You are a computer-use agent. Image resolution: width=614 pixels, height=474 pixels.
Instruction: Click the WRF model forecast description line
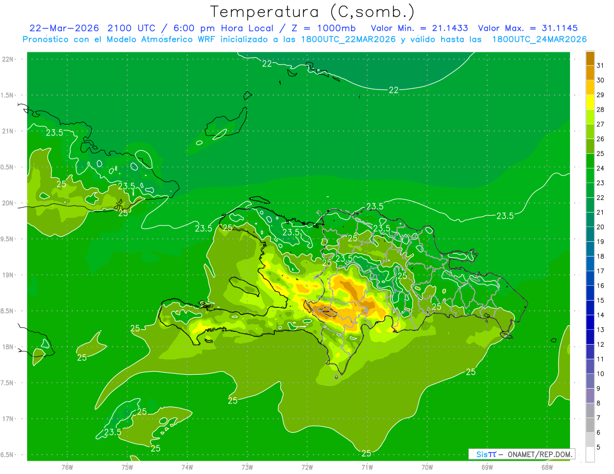coord(304,39)
